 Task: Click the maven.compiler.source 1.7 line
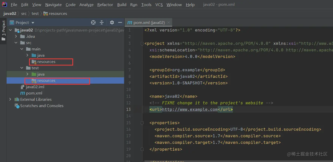218,136
